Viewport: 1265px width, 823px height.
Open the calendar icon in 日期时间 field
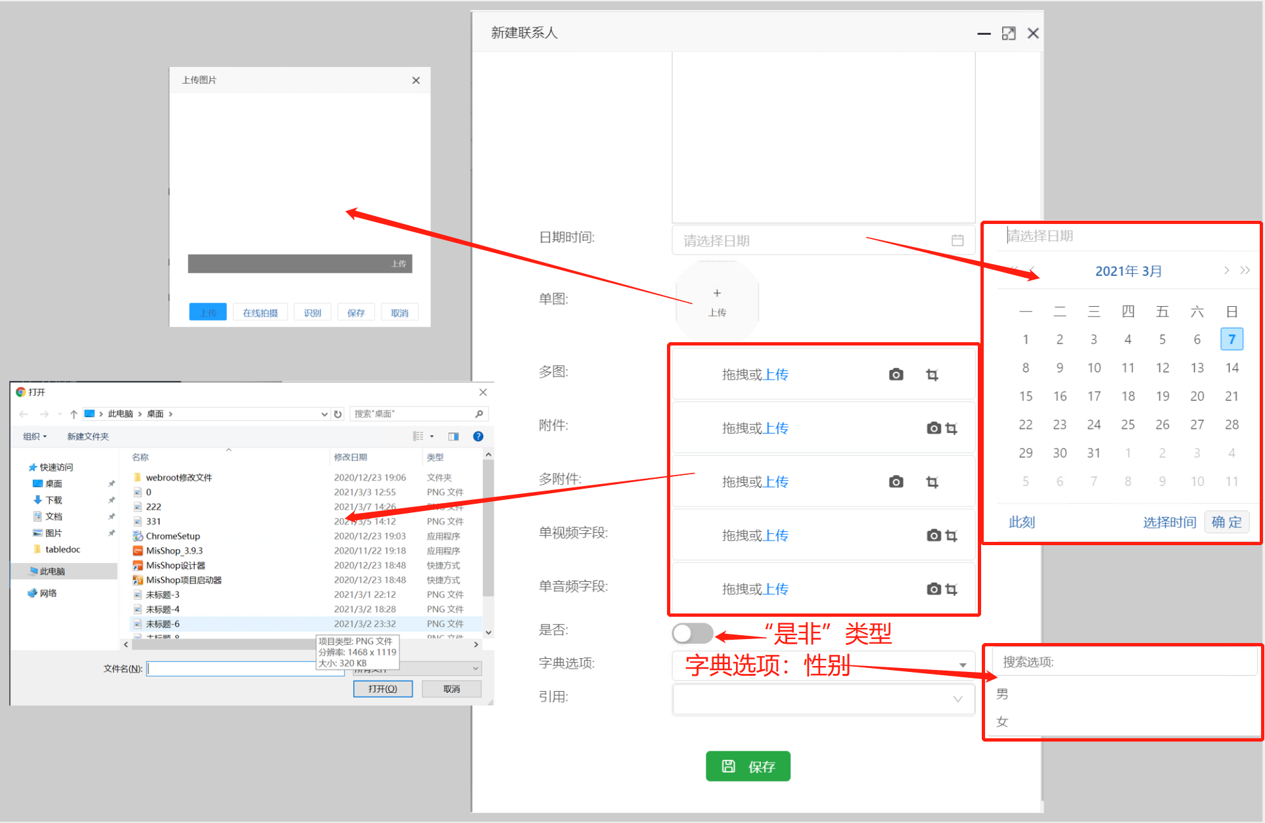(x=957, y=240)
